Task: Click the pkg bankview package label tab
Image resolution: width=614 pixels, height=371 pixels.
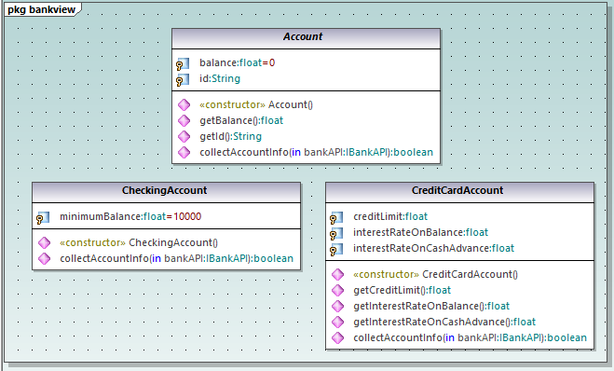Action: (x=42, y=9)
